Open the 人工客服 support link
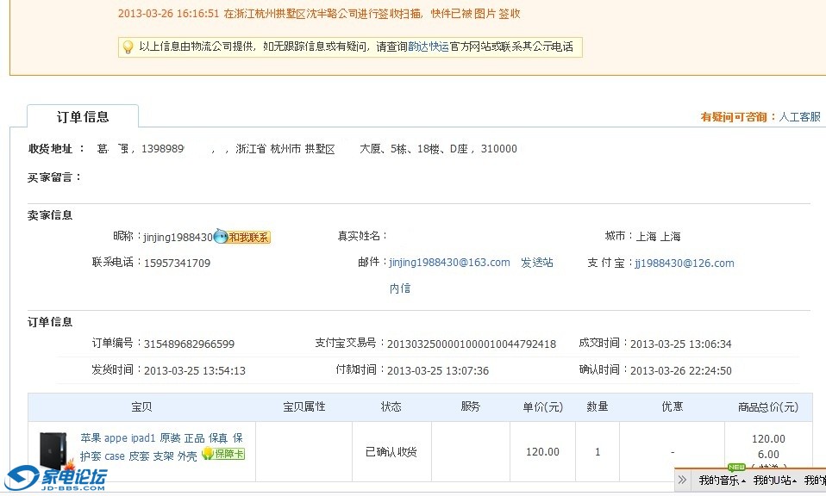Image resolution: width=826 pixels, height=496 pixels. (x=799, y=117)
